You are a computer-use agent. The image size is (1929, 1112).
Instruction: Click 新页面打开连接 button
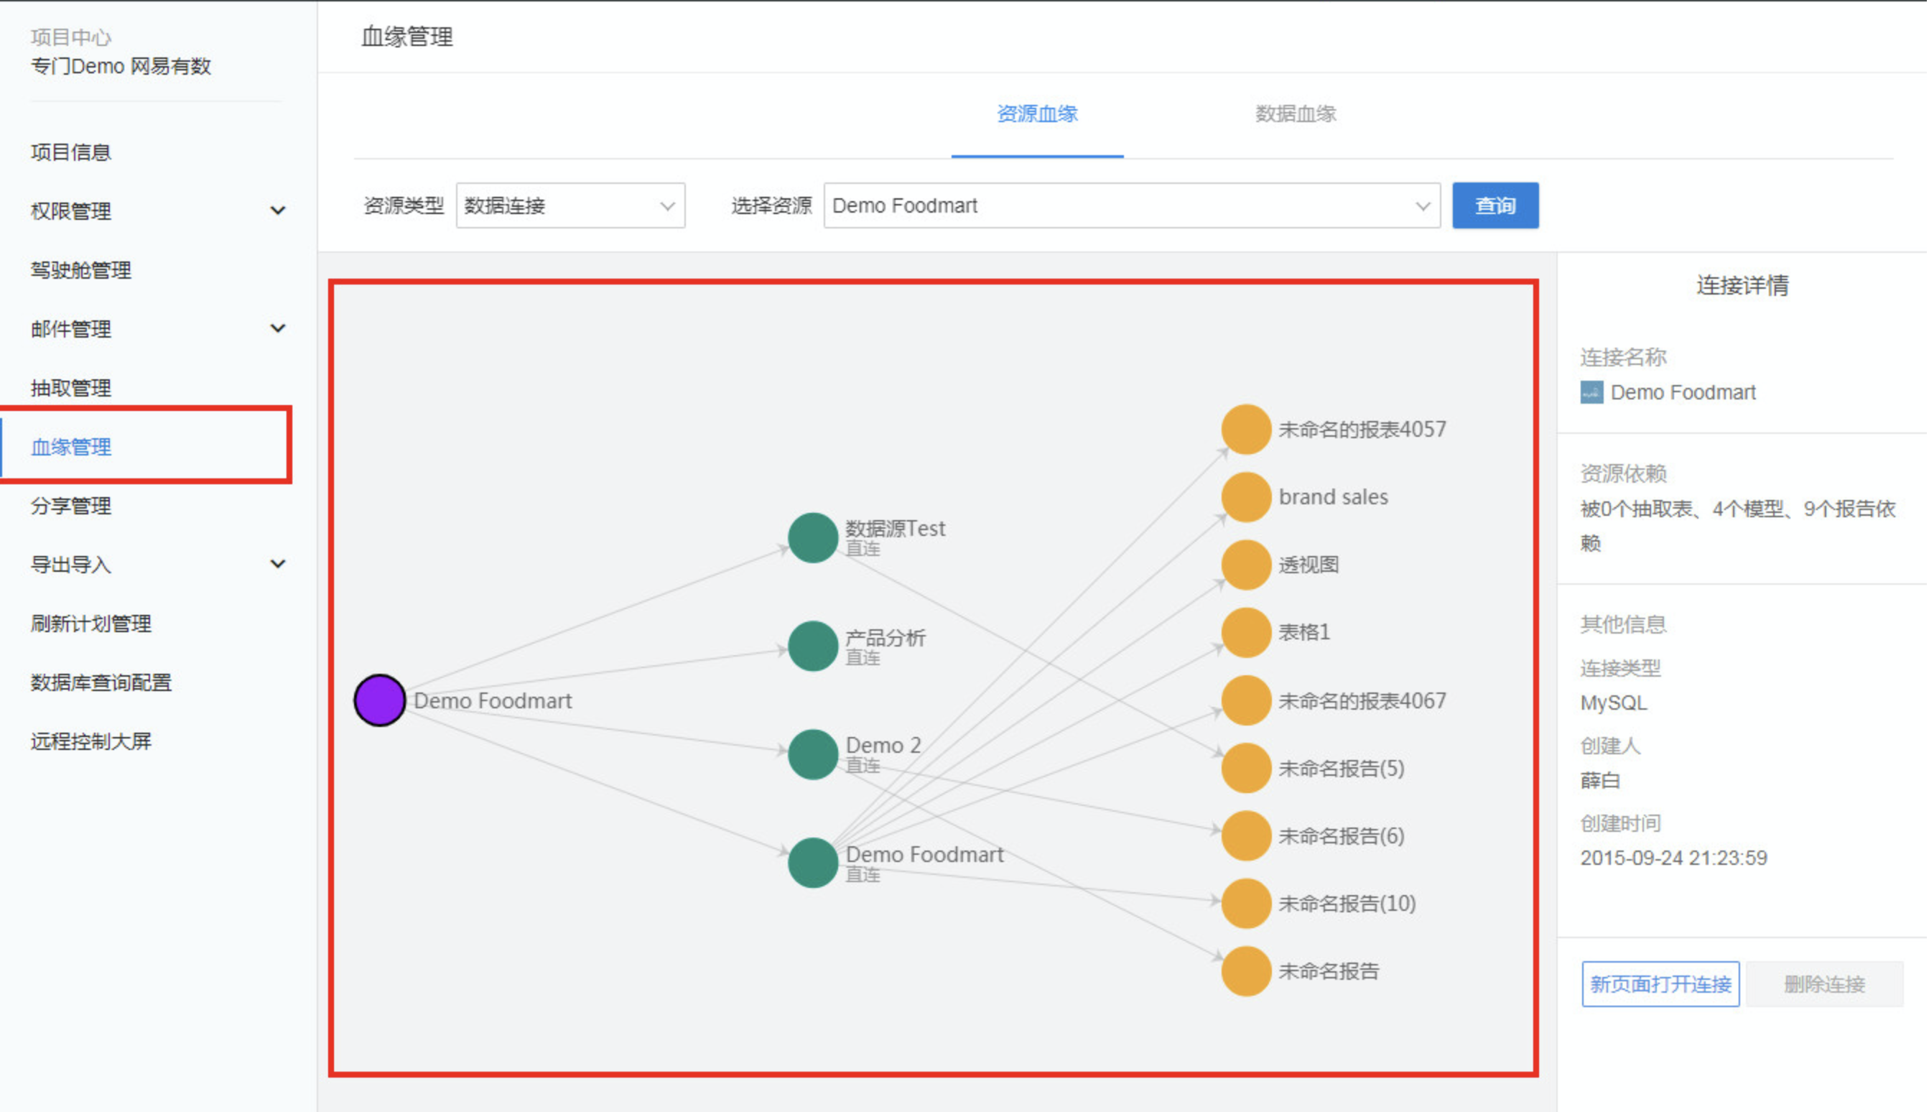pos(1661,984)
